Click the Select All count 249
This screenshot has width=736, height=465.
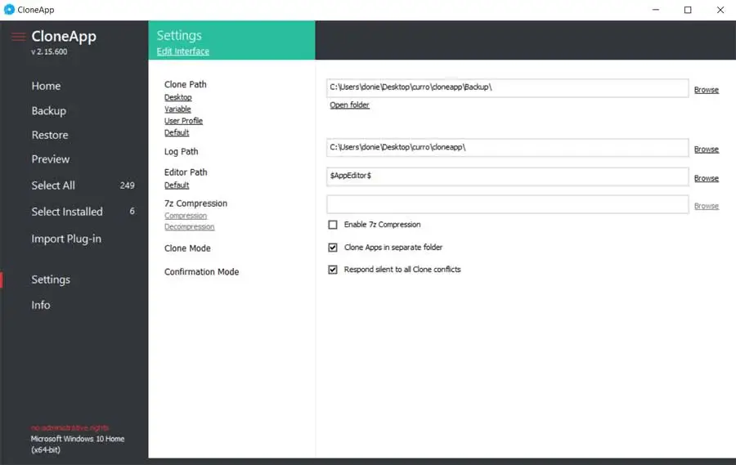tap(128, 186)
